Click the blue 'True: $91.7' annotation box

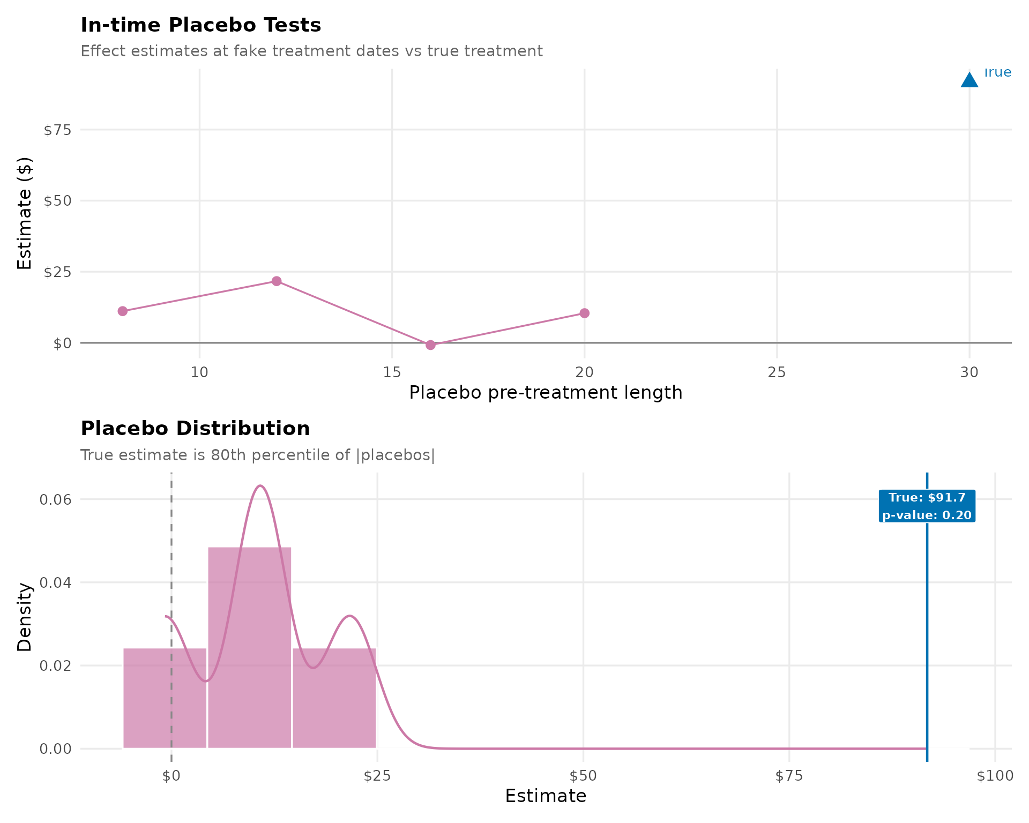coord(927,506)
